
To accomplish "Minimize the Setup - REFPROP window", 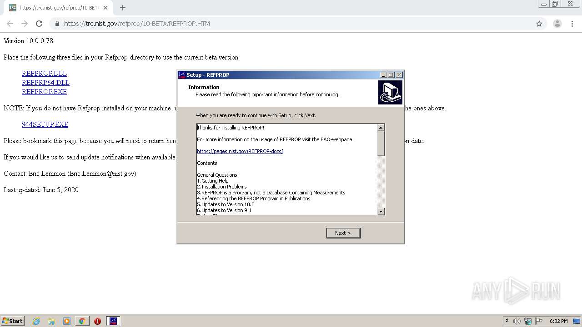I will [383, 75].
